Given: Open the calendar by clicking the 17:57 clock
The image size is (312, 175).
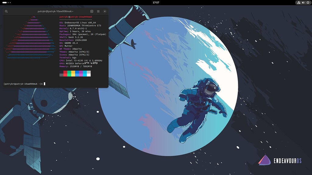Looking at the screenshot, I should (x=156, y=3).
